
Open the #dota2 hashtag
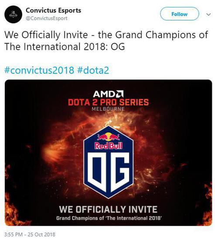93,70
